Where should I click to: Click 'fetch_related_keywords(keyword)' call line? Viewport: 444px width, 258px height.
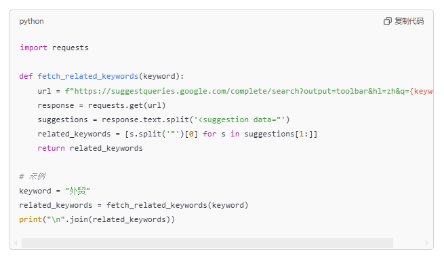[x=134, y=205]
